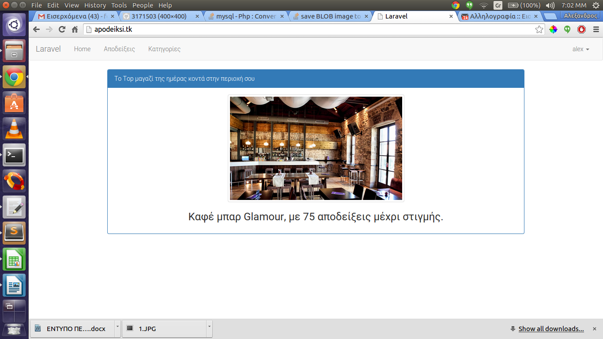Open the Αποδείξεις navbar link
The height and width of the screenshot is (339, 603).
[119, 49]
